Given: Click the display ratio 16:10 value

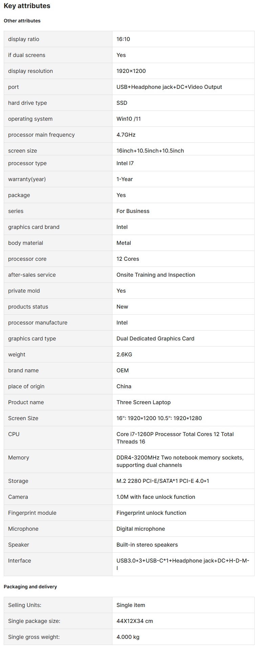Looking at the screenshot, I should tap(123, 39).
